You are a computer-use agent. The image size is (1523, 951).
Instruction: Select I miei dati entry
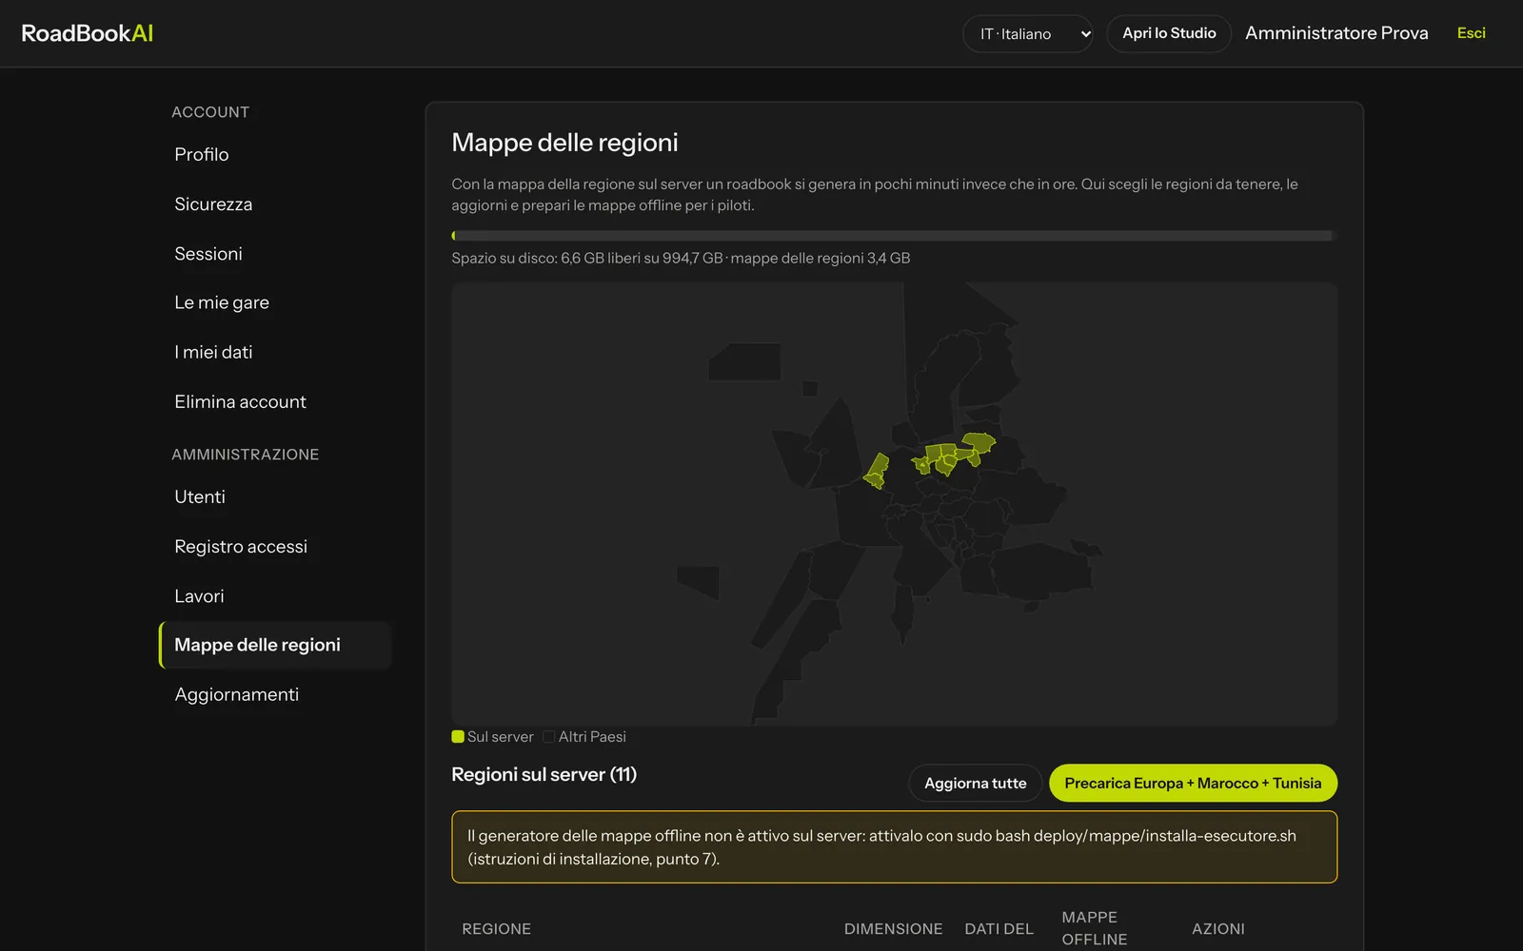(x=275, y=352)
